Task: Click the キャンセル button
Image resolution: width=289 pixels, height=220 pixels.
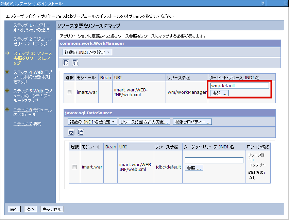Action: point(52,209)
